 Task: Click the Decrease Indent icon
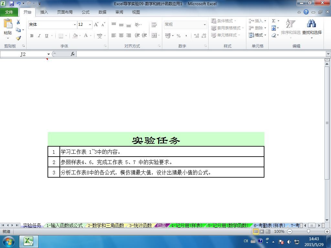137,36
